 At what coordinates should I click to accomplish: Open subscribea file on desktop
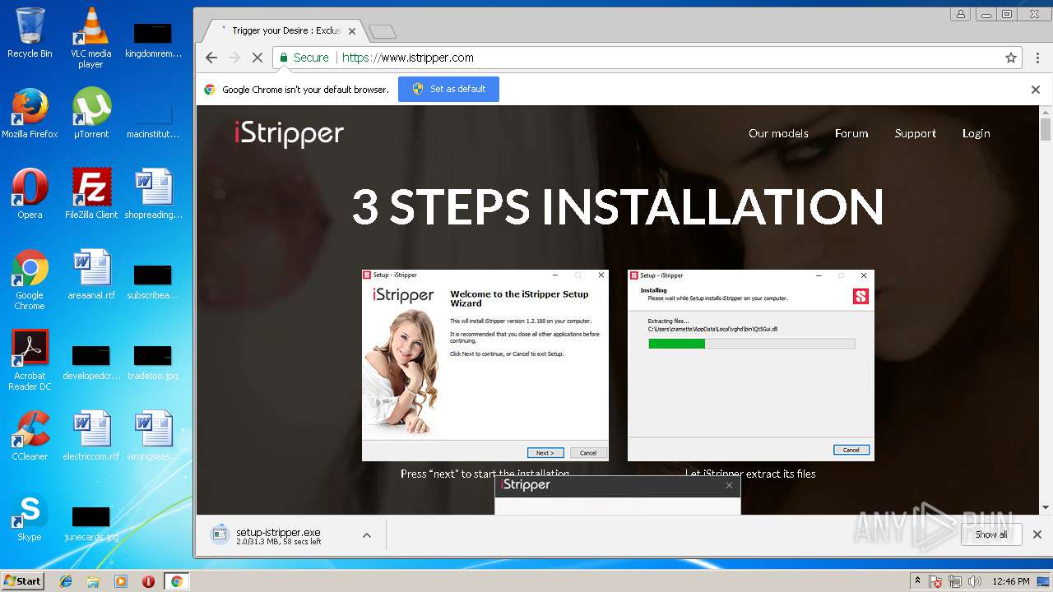(x=153, y=281)
